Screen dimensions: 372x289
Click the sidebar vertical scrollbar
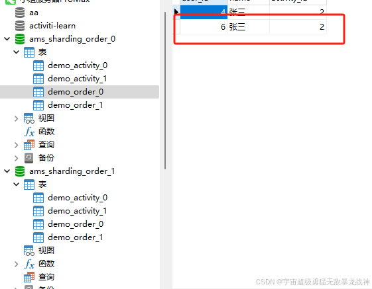[x=165, y=90]
